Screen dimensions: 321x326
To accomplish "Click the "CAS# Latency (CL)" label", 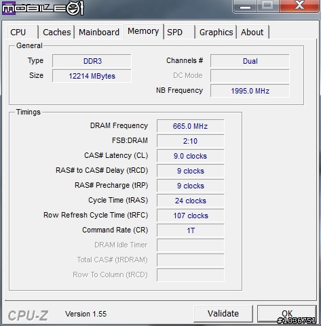I will tap(116, 155).
